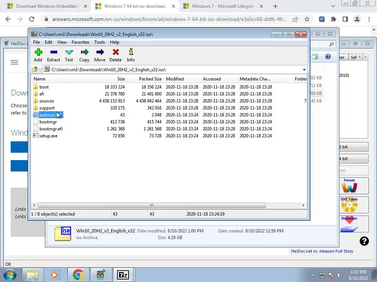The image size is (377, 282).
Task: Click the Extract toolbar icon
Action: (x=54, y=52)
